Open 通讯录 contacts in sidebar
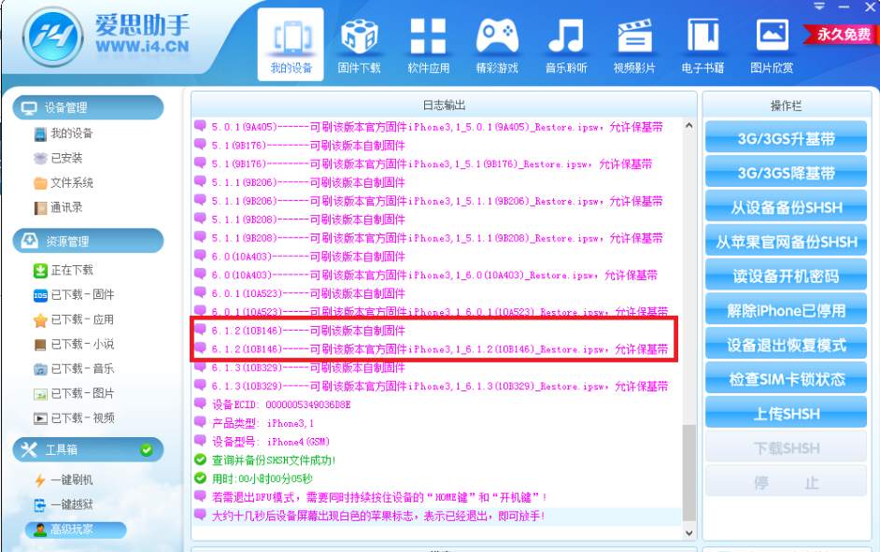 [58, 207]
